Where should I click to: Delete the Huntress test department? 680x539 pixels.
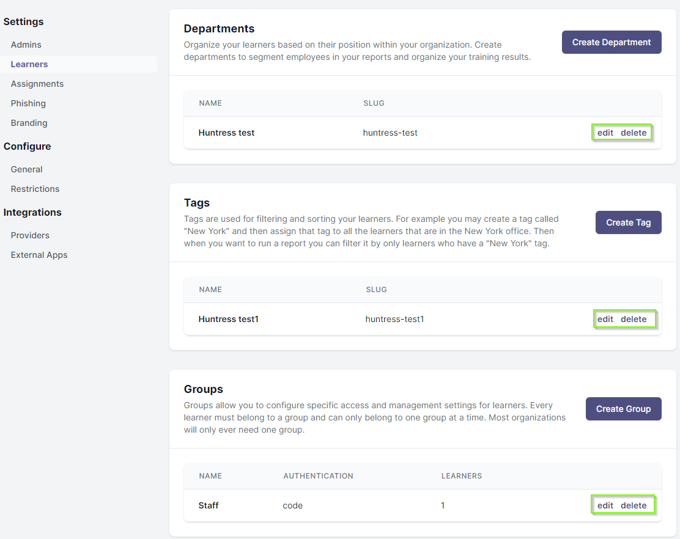coord(633,133)
